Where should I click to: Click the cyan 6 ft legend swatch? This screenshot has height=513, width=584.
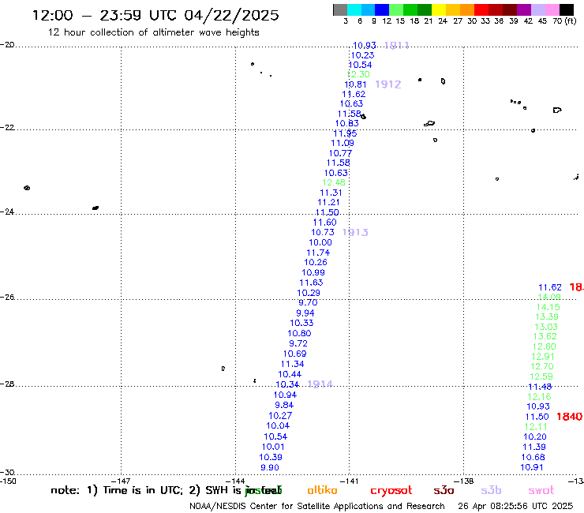pos(354,9)
